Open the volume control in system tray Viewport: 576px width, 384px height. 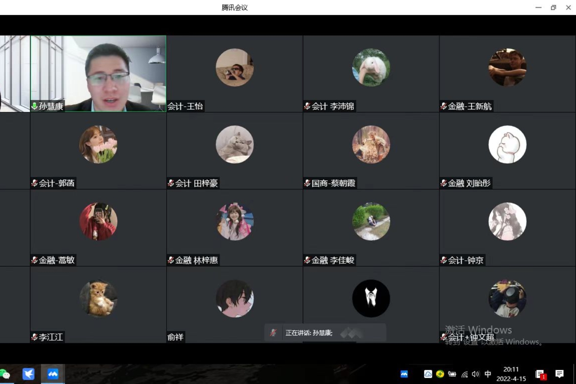tap(475, 374)
